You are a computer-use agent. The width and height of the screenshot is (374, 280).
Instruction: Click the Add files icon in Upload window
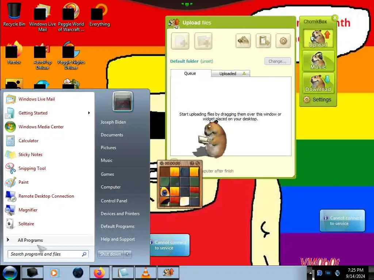(x=180, y=41)
